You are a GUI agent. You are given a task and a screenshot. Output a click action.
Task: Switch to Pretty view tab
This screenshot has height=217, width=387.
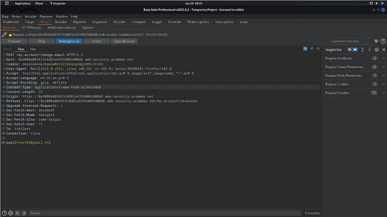click(x=7, y=49)
